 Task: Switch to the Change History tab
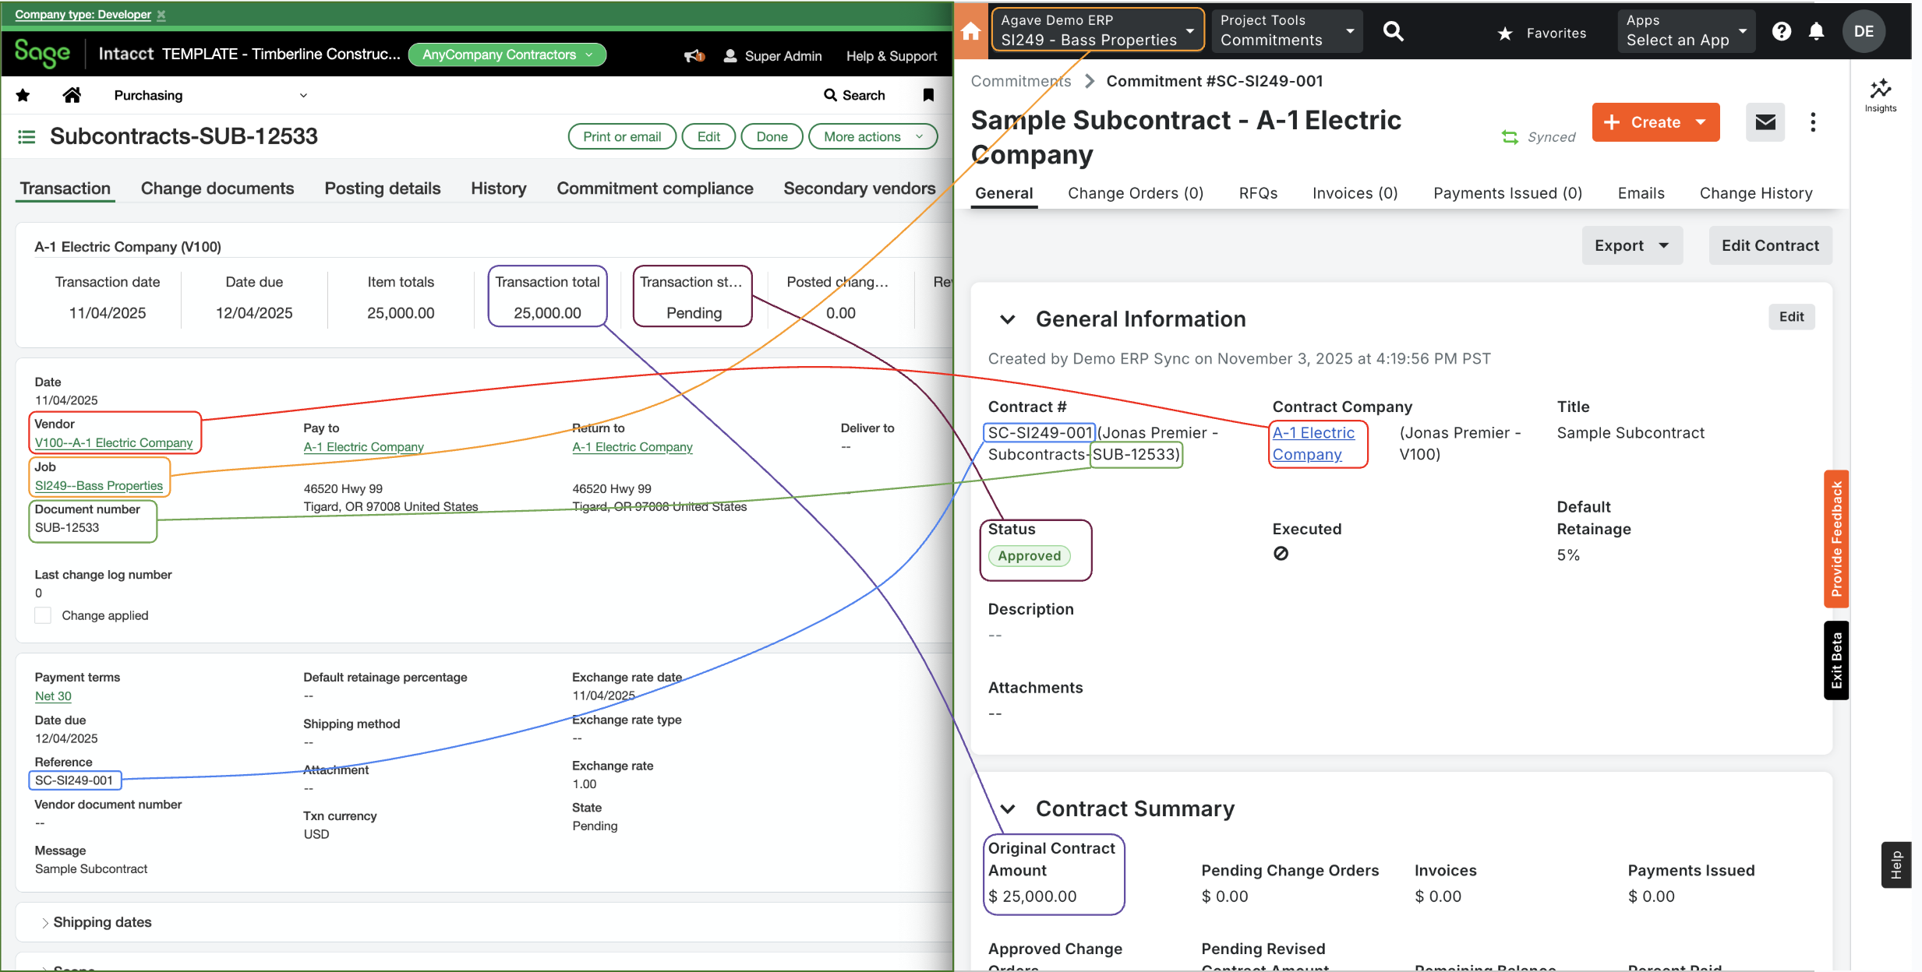click(x=1756, y=192)
